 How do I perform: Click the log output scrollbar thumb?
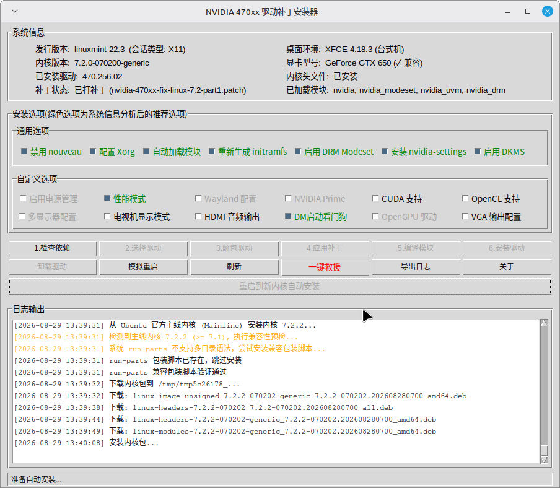[544, 450]
